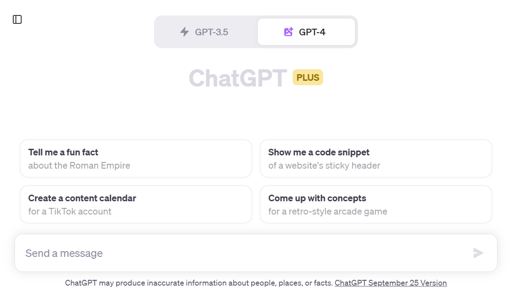
Task: Click the purple sparkle icon beside GPT-4
Action: (289, 31)
